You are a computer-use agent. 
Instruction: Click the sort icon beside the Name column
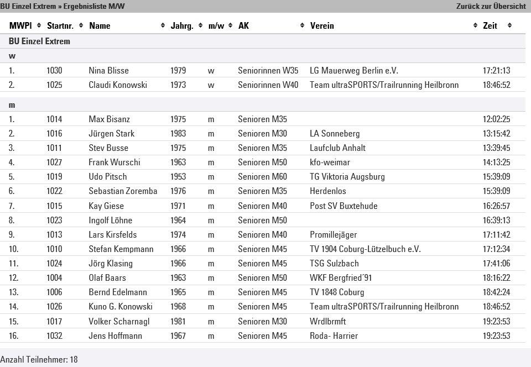pyautogui.click(x=163, y=25)
